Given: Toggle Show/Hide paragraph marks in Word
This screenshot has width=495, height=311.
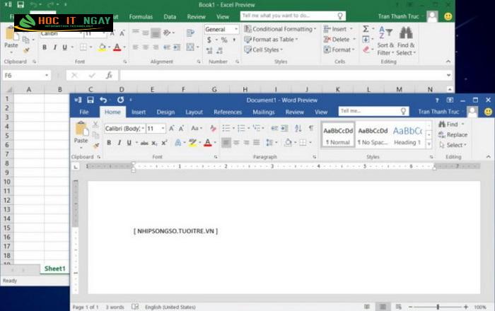Looking at the screenshot, I should [x=311, y=128].
